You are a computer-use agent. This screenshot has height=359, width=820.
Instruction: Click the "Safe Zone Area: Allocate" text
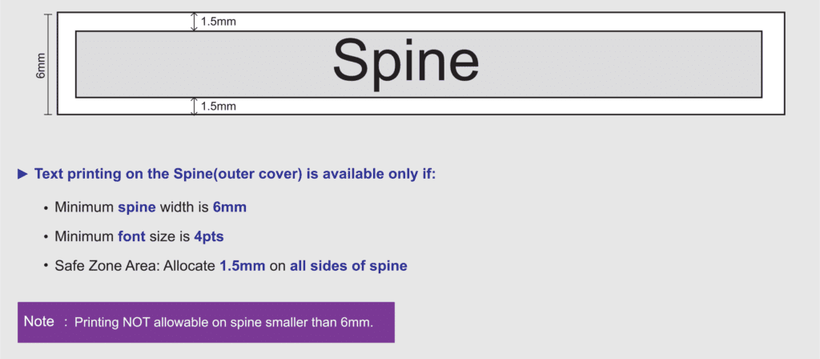(135, 266)
